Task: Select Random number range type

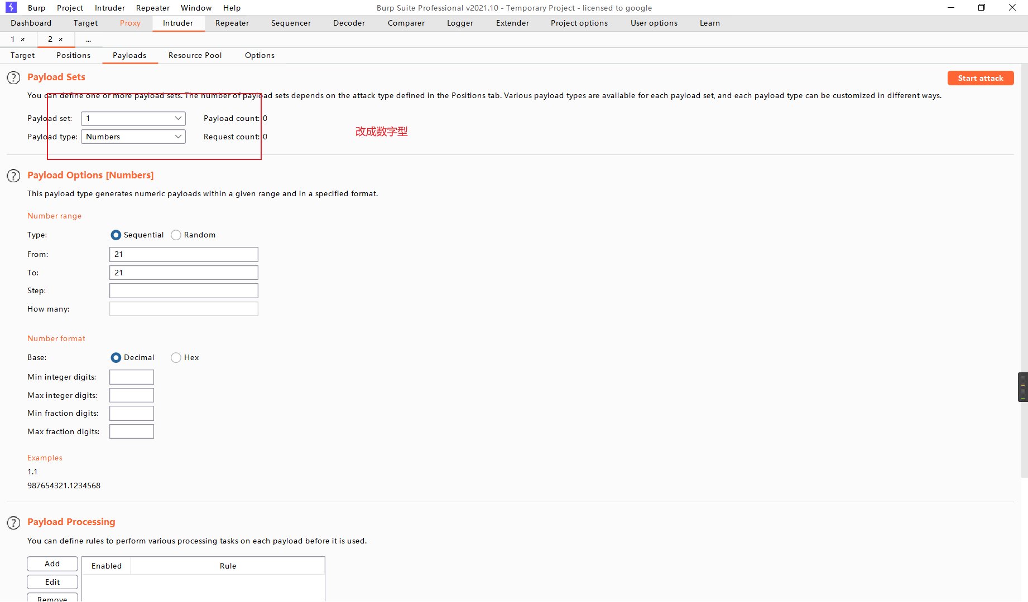Action: (176, 235)
